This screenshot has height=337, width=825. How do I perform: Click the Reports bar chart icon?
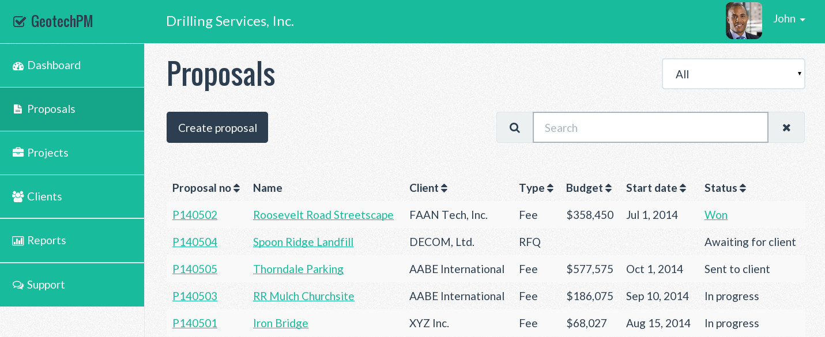(x=18, y=241)
